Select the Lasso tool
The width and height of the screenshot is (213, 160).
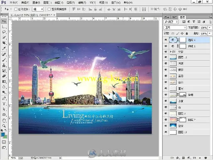4,32
